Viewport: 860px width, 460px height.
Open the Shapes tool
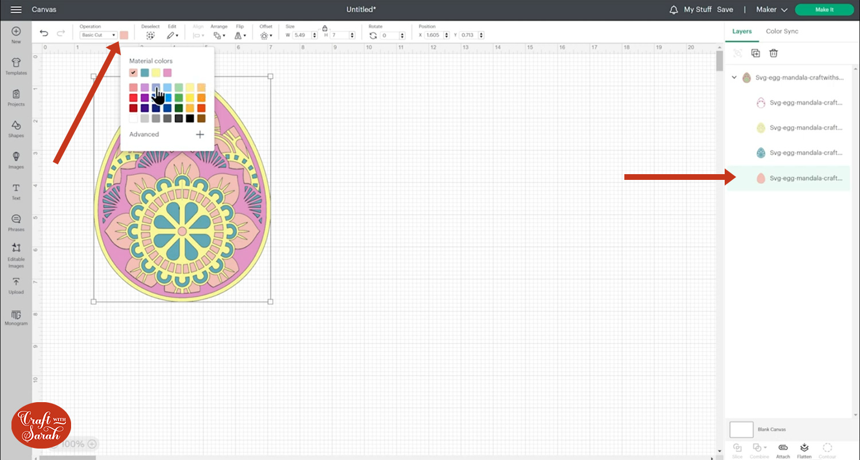(16, 129)
